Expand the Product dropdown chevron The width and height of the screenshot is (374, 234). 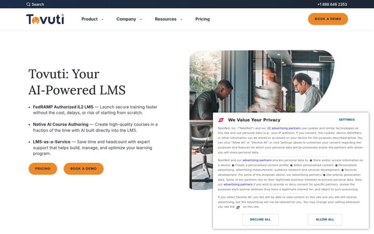[102, 19]
